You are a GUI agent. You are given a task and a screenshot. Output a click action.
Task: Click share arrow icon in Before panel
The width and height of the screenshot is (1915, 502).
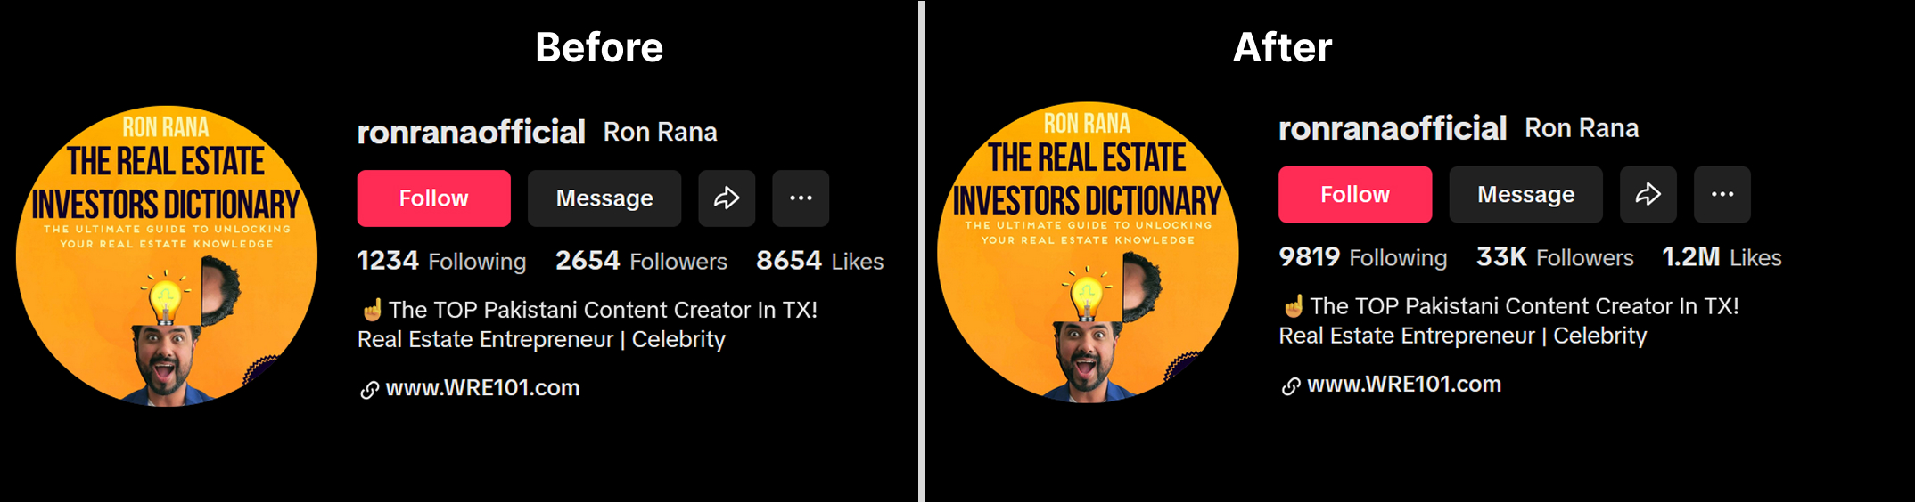point(727,198)
